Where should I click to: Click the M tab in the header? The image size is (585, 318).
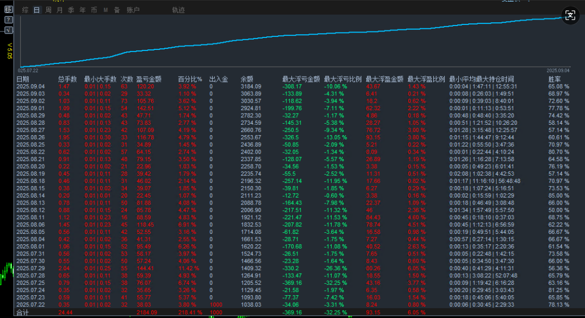tap(105, 10)
